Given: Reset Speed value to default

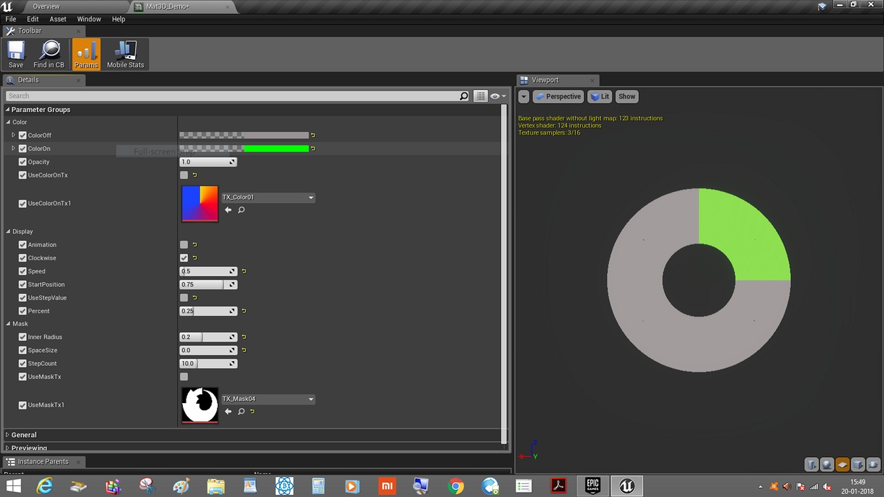Looking at the screenshot, I should [244, 271].
